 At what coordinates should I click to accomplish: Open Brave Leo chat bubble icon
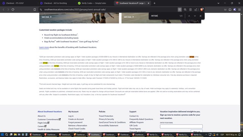230,10
